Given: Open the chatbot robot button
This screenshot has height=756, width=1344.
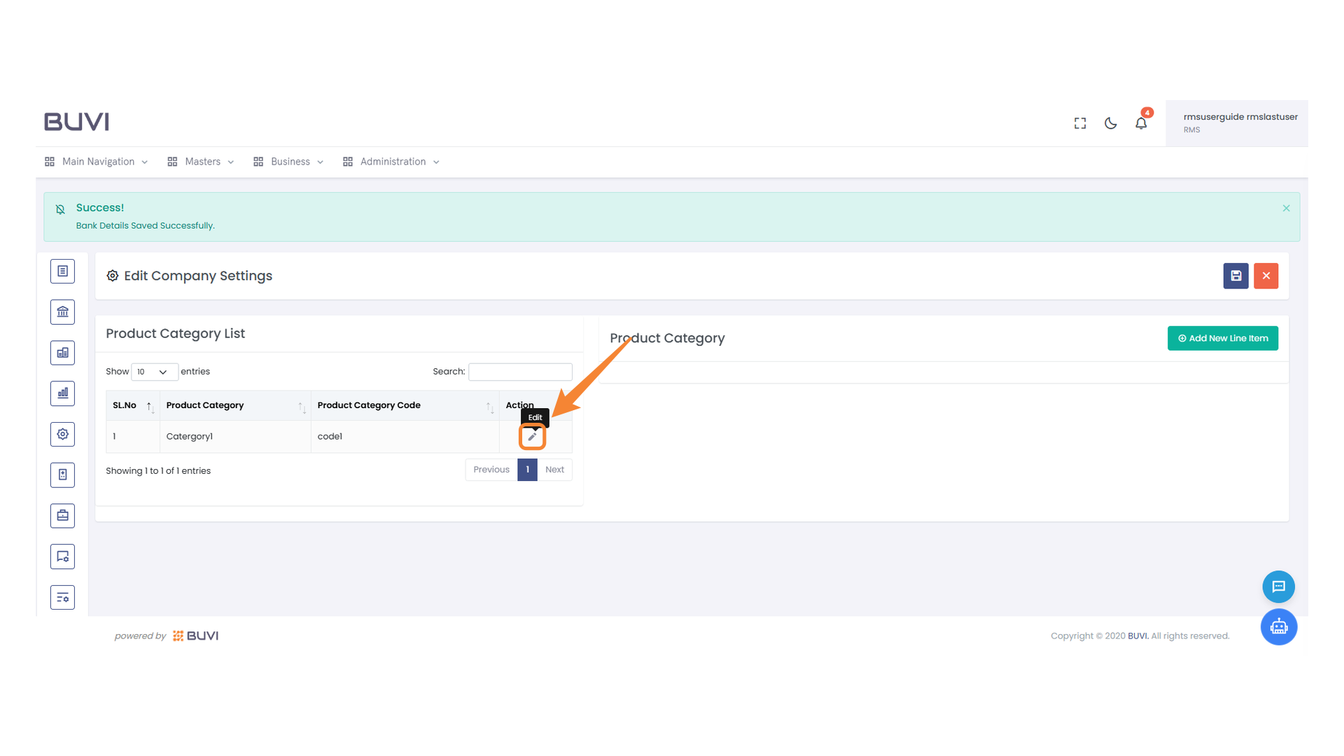Looking at the screenshot, I should click(x=1278, y=627).
